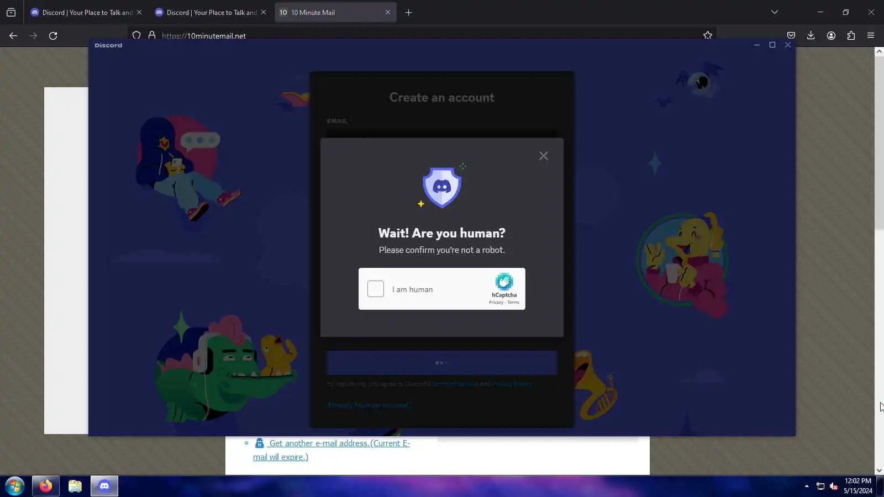Screen dimensions: 884x497
Task: Close the 'Are you human?' captcha dialog
Action: (x=544, y=156)
